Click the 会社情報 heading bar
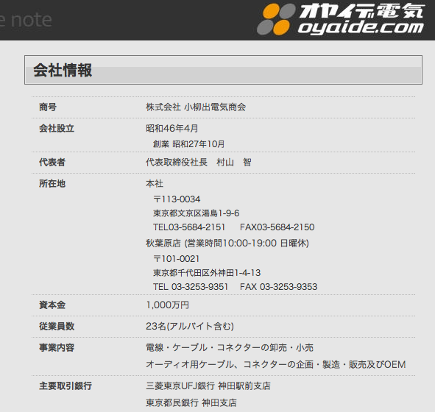The width and height of the screenshot is (435, 412). 223,70
